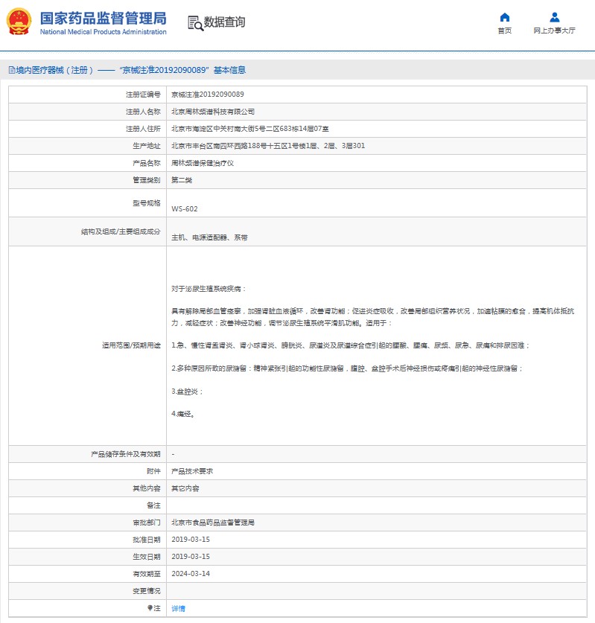Image resolution: width=595 pixels, height=623 pixels.
Task: Open the 网上办事大厅 user icon
Action: tap(555, 17)
